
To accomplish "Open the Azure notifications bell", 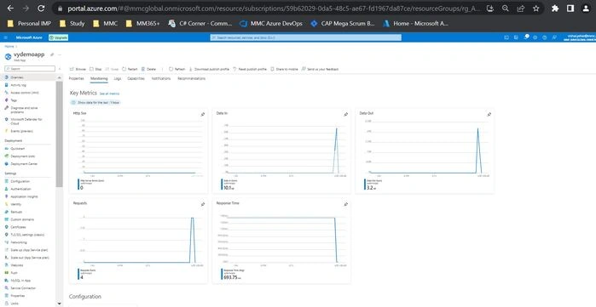I will click(526, 37).
